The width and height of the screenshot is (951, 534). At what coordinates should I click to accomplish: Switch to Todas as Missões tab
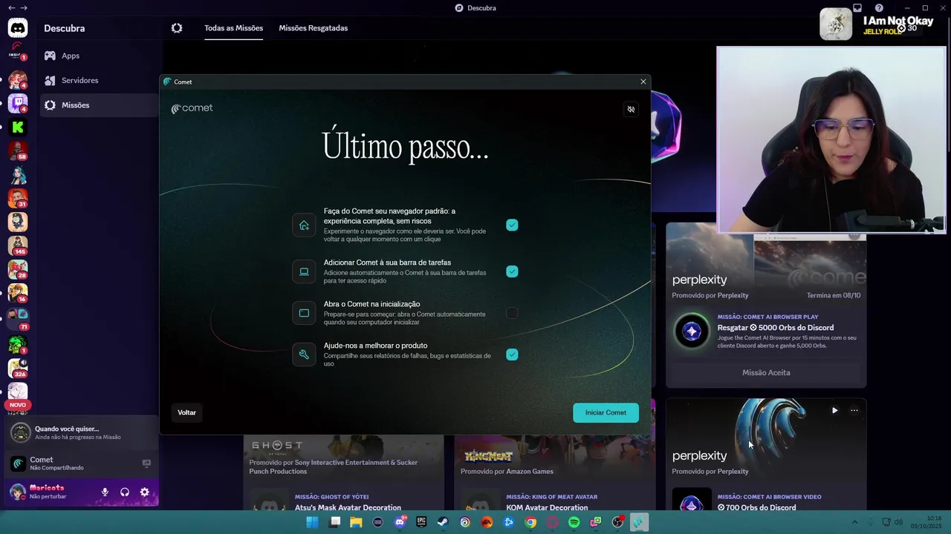[x=233, y=28]
